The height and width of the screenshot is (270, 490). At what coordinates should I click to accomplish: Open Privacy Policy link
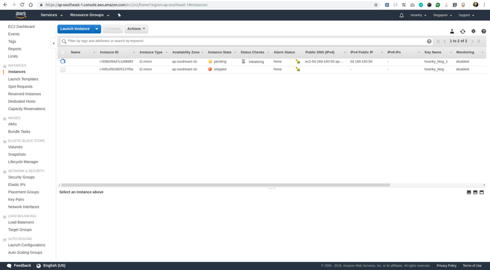[x=446, y=266]
